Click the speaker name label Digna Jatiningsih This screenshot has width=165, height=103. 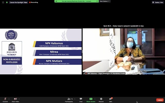pyautogui.click(x=106, y=73)
